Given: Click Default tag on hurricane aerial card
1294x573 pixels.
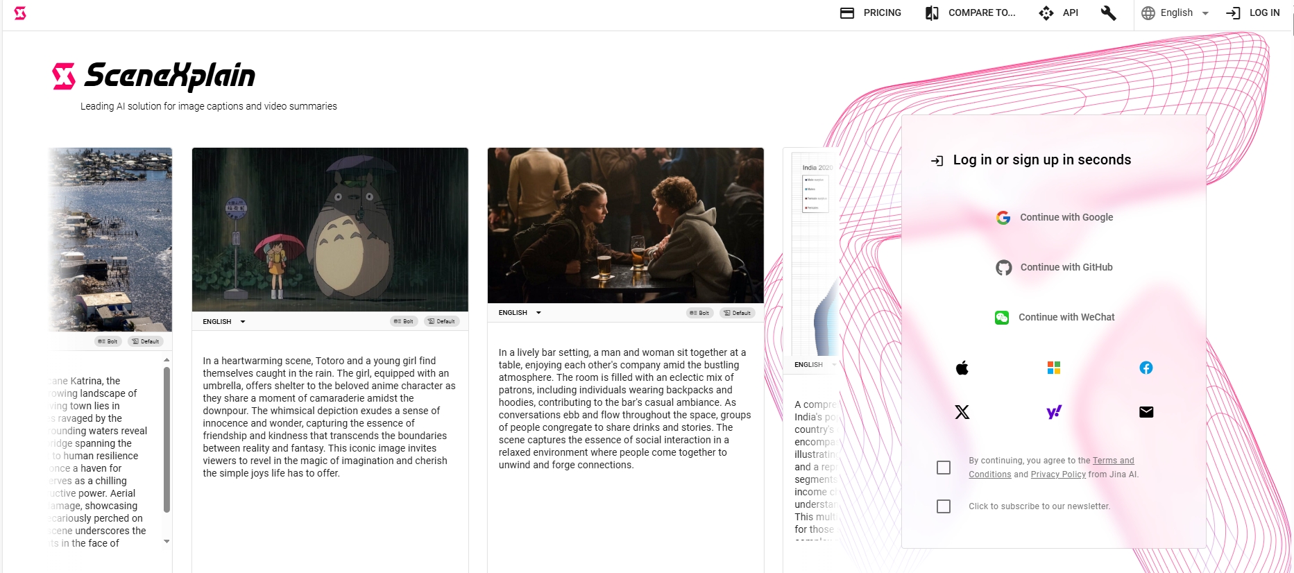Looking at the screenshot, I should coord(146,341).
